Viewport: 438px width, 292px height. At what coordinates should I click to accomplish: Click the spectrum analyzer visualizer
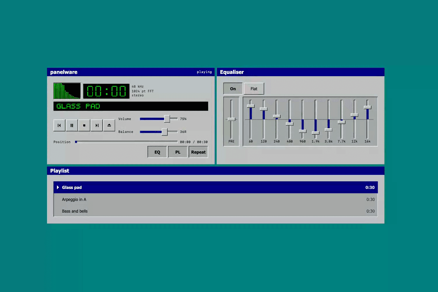pos(67,91)
